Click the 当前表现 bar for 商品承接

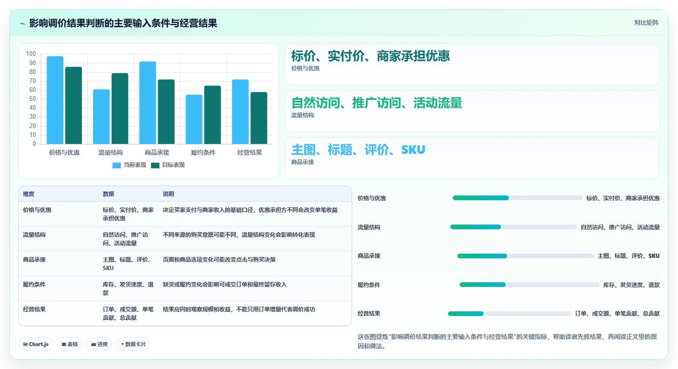point(147,103)
